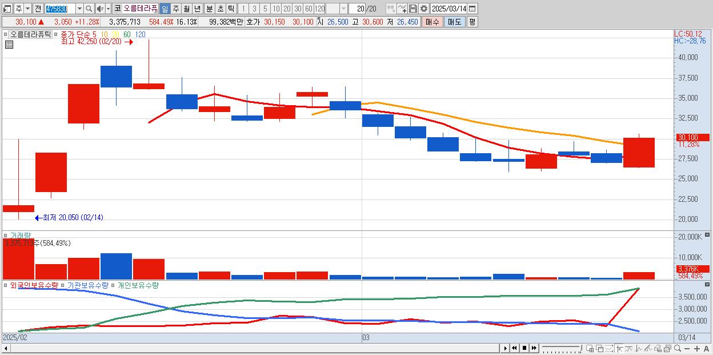Viewport: 713px width, 355px height.
Task: Click the 오름테라퓨틱 chart title label
Action: pos(30,34)
